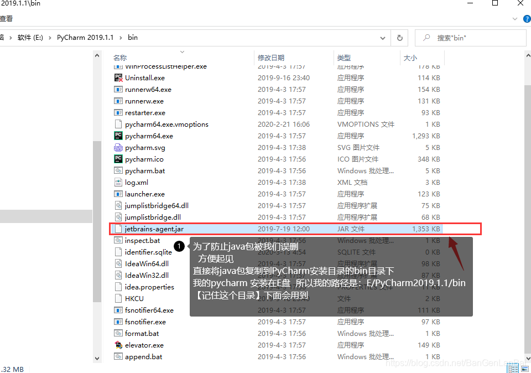Click the append.bat file icon

tap(118, 357)
